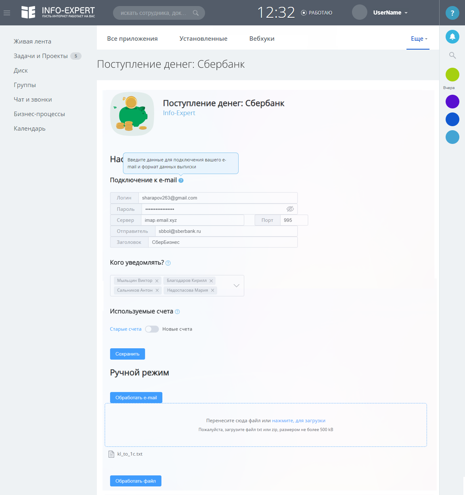Toggle the old/new accounts switch
465x495 pixels.
(x=152, y=329)
